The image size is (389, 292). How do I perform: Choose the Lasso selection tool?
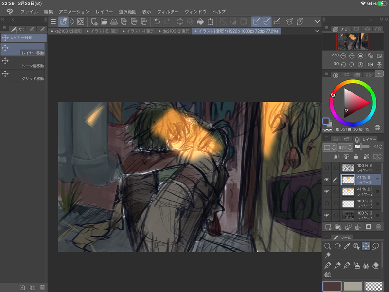coord(375,246)
